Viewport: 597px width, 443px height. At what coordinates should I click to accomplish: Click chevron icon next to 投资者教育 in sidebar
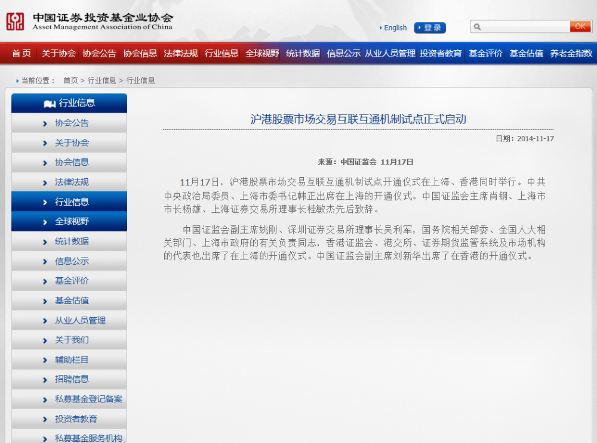45,419
